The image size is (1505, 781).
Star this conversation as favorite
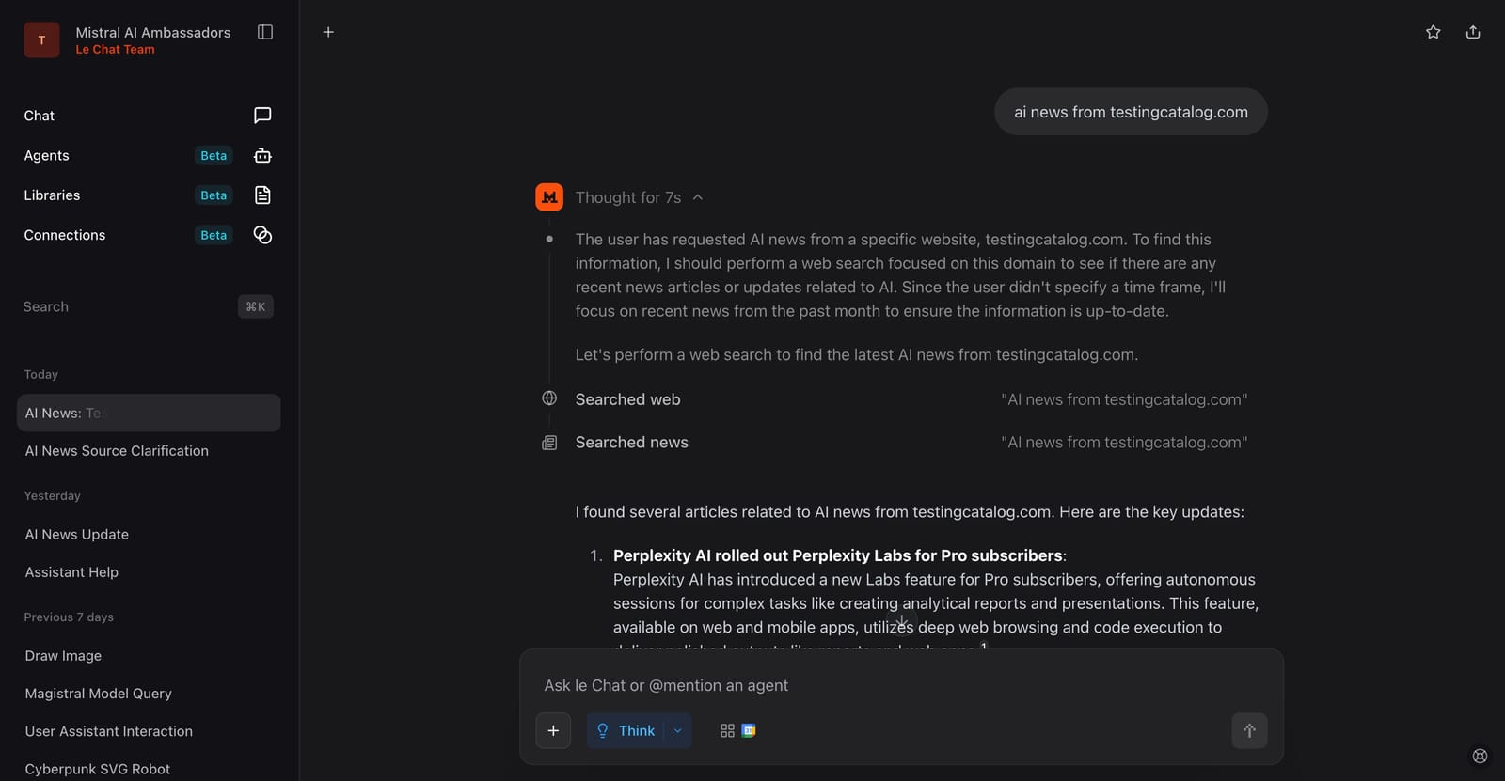tap(1433, 31)
